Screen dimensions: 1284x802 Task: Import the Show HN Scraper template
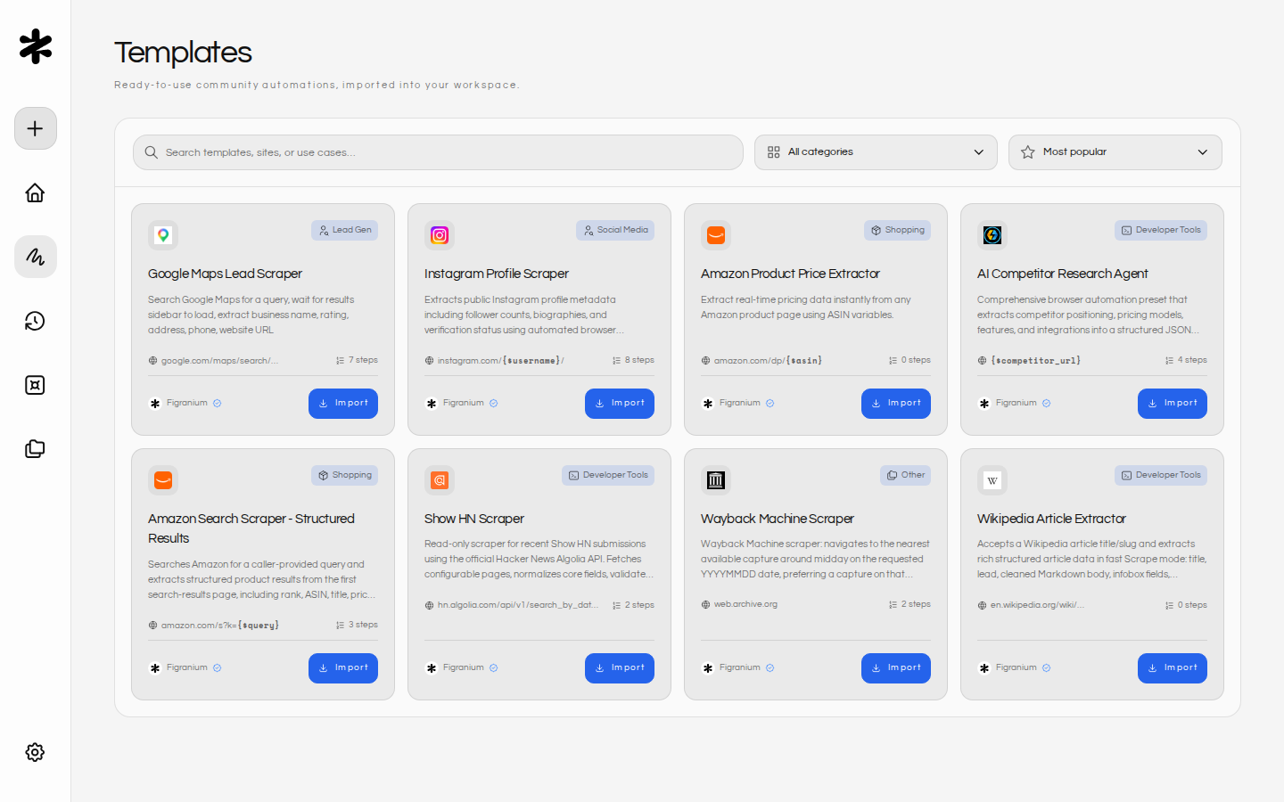[620, 668]
